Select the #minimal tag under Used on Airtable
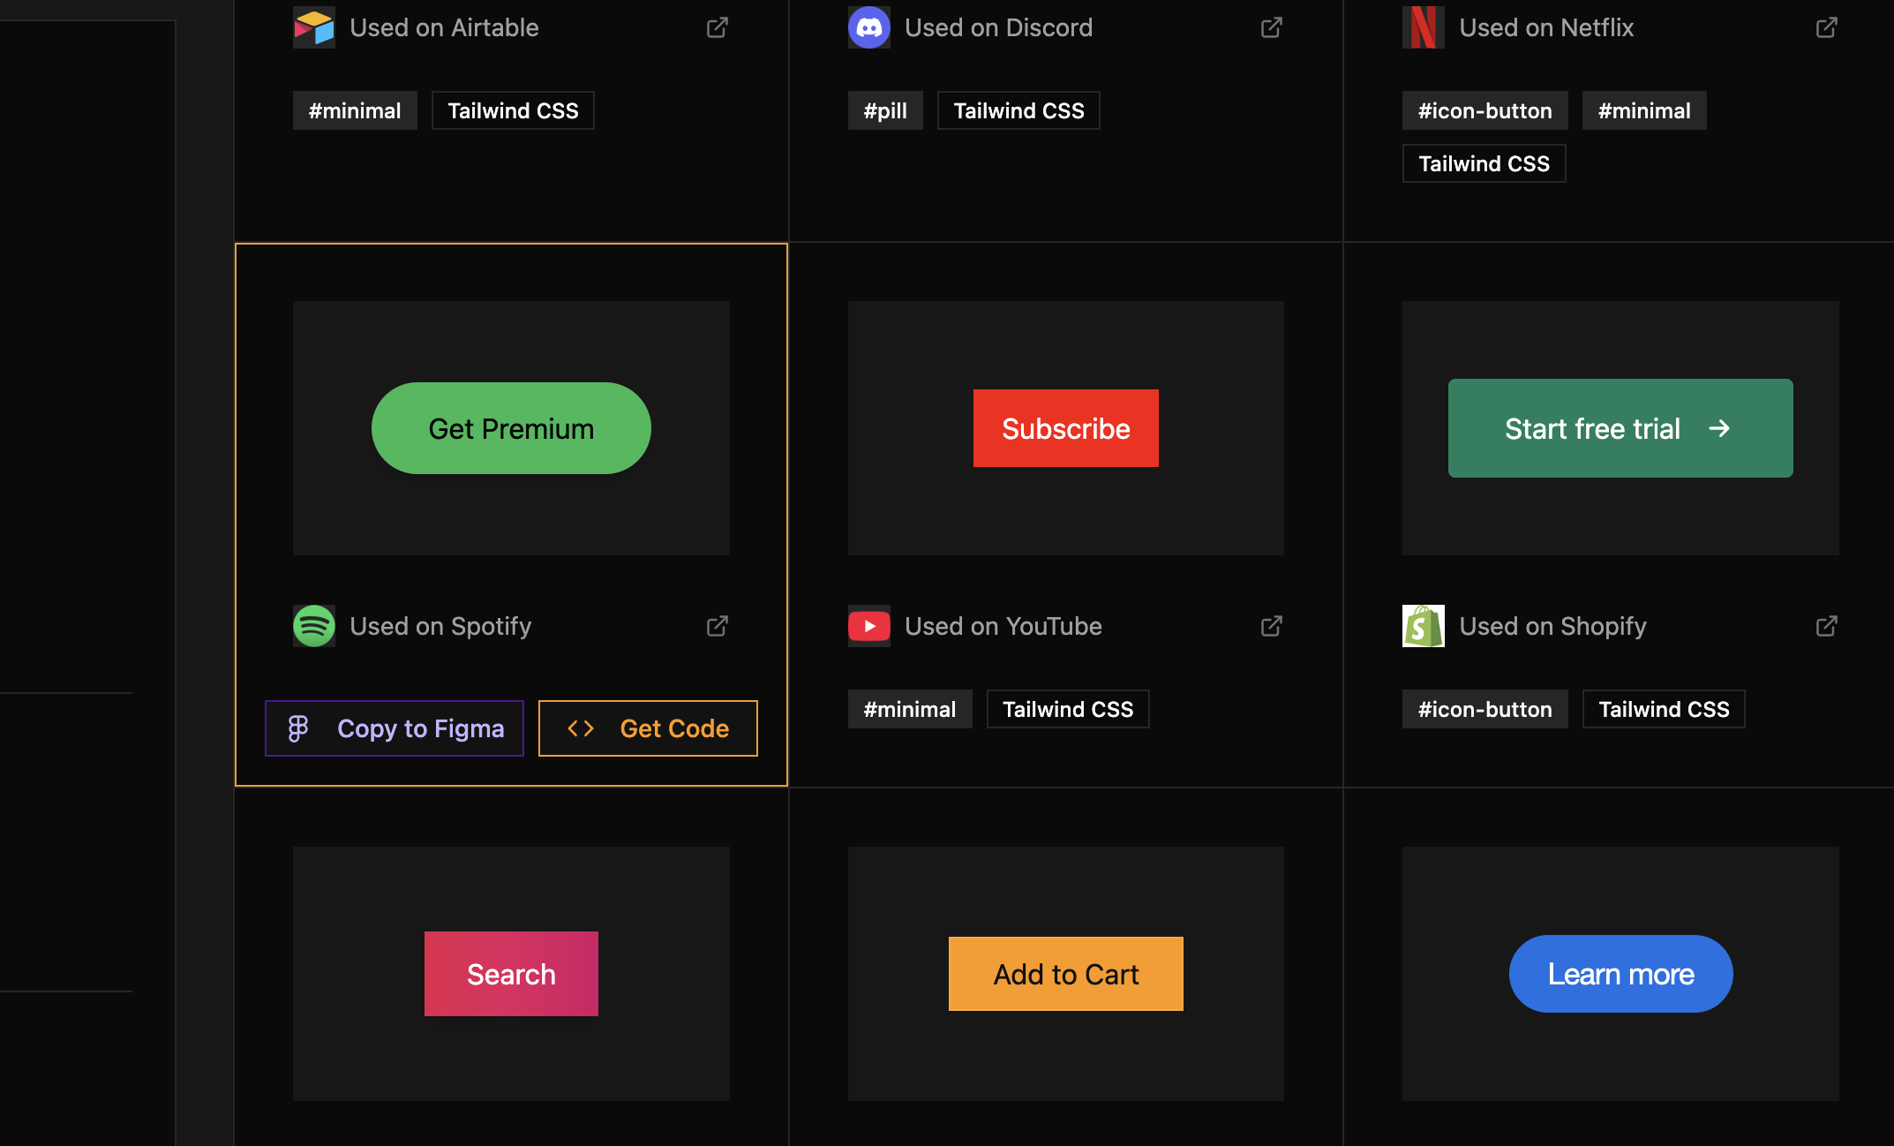Image resolution: width=1894 pixels, height=1146 pixels. pyautogui.click(x=354, y=109)
